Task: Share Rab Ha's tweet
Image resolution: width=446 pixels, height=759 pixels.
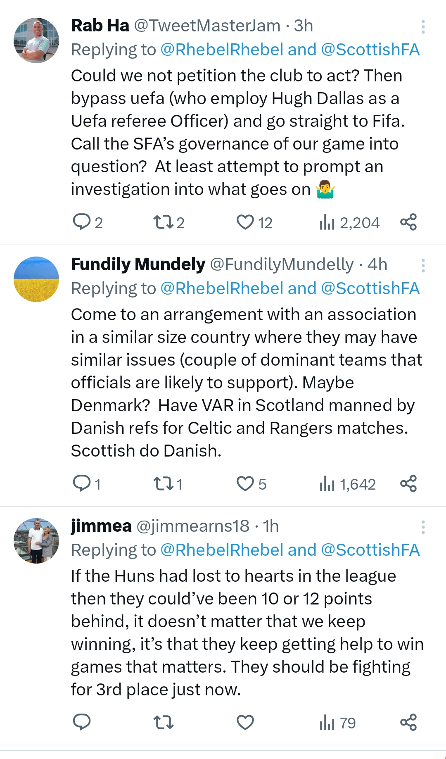Action: (408, 222)
